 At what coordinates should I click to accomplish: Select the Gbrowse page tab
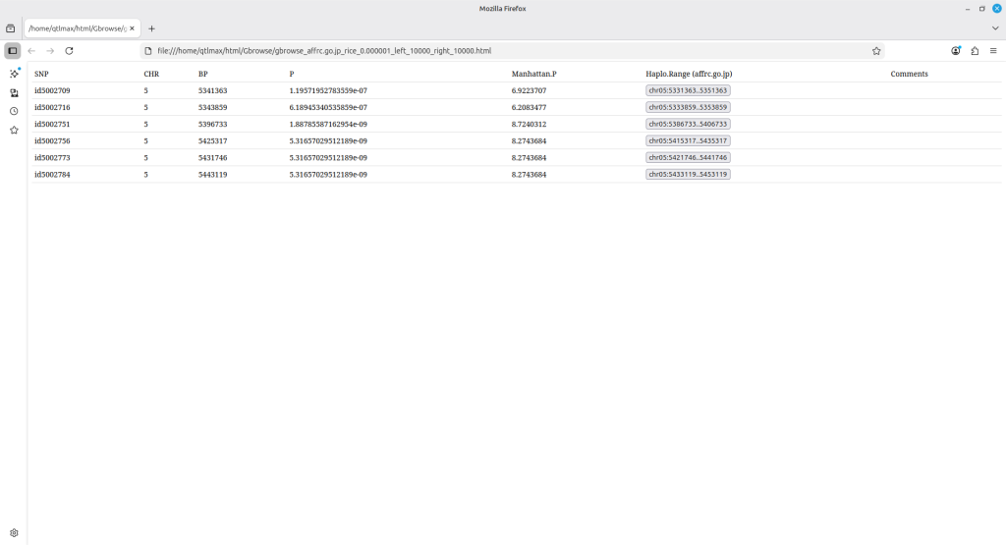(x=77, y=28)
